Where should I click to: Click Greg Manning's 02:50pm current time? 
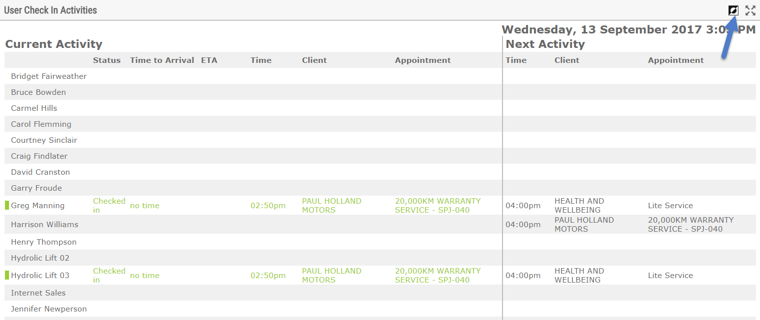268,206
